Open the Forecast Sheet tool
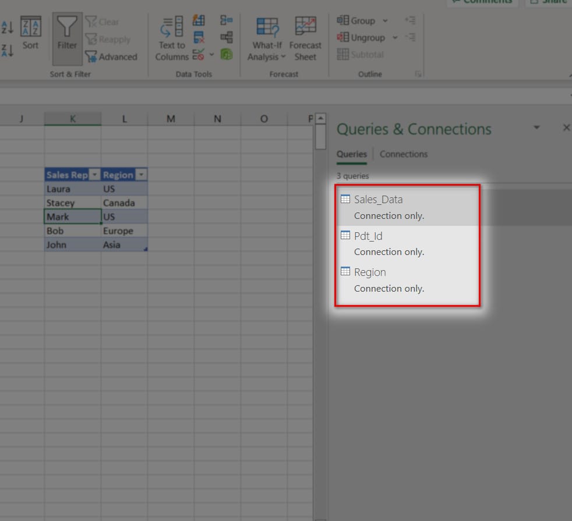The image size is (572, 521). click(305, 38)
